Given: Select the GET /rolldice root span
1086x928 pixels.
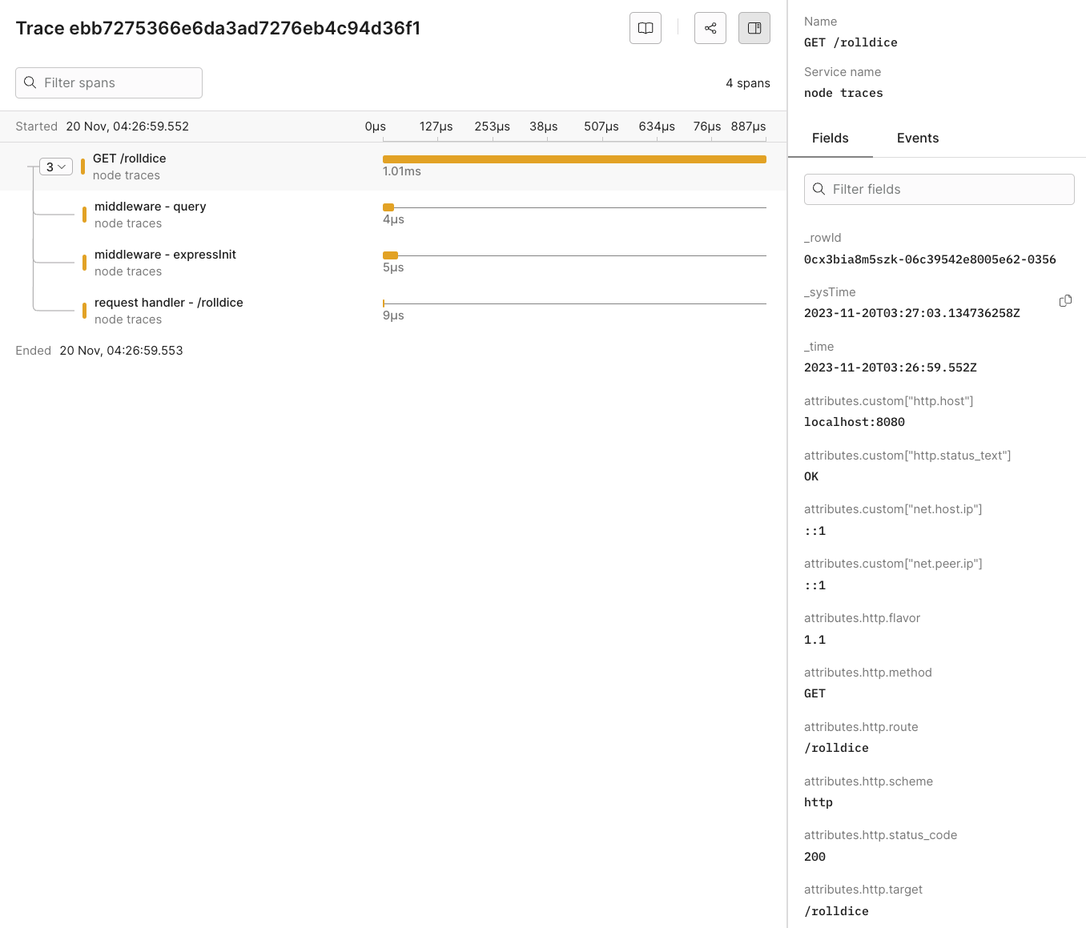Looking at the screenshot, I should click(x=129, y=158).
